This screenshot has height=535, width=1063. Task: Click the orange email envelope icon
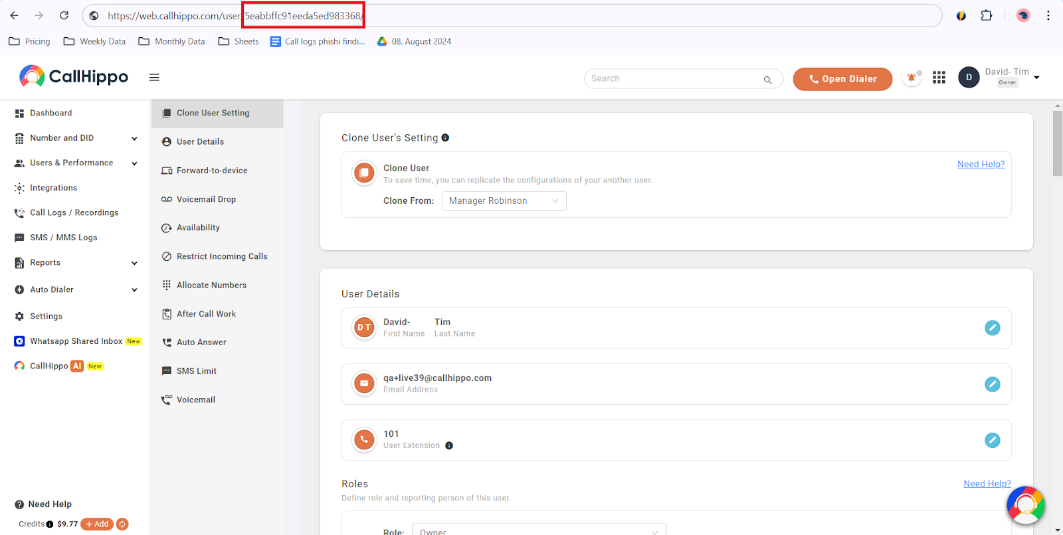(x=363, y=383)
